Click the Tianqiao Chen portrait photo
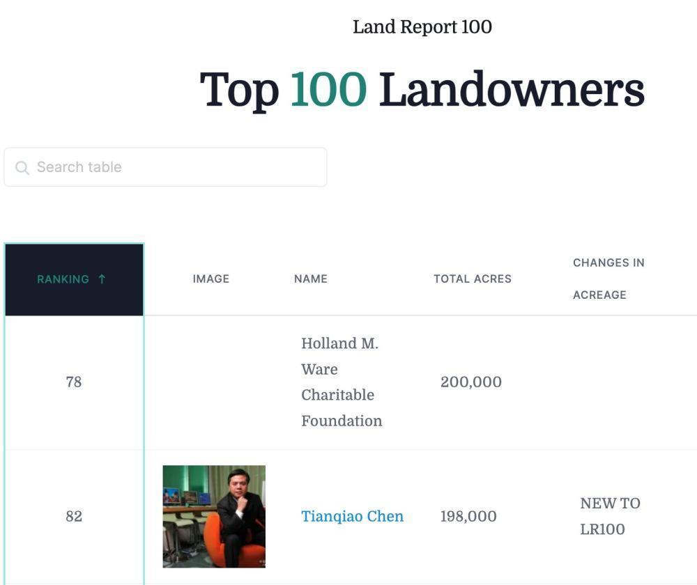The image size is (697, 585). (214, 516)
